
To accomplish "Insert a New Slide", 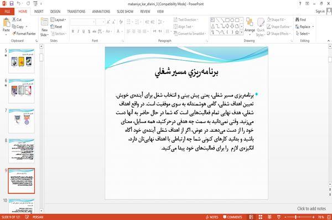I will [44, 27].
